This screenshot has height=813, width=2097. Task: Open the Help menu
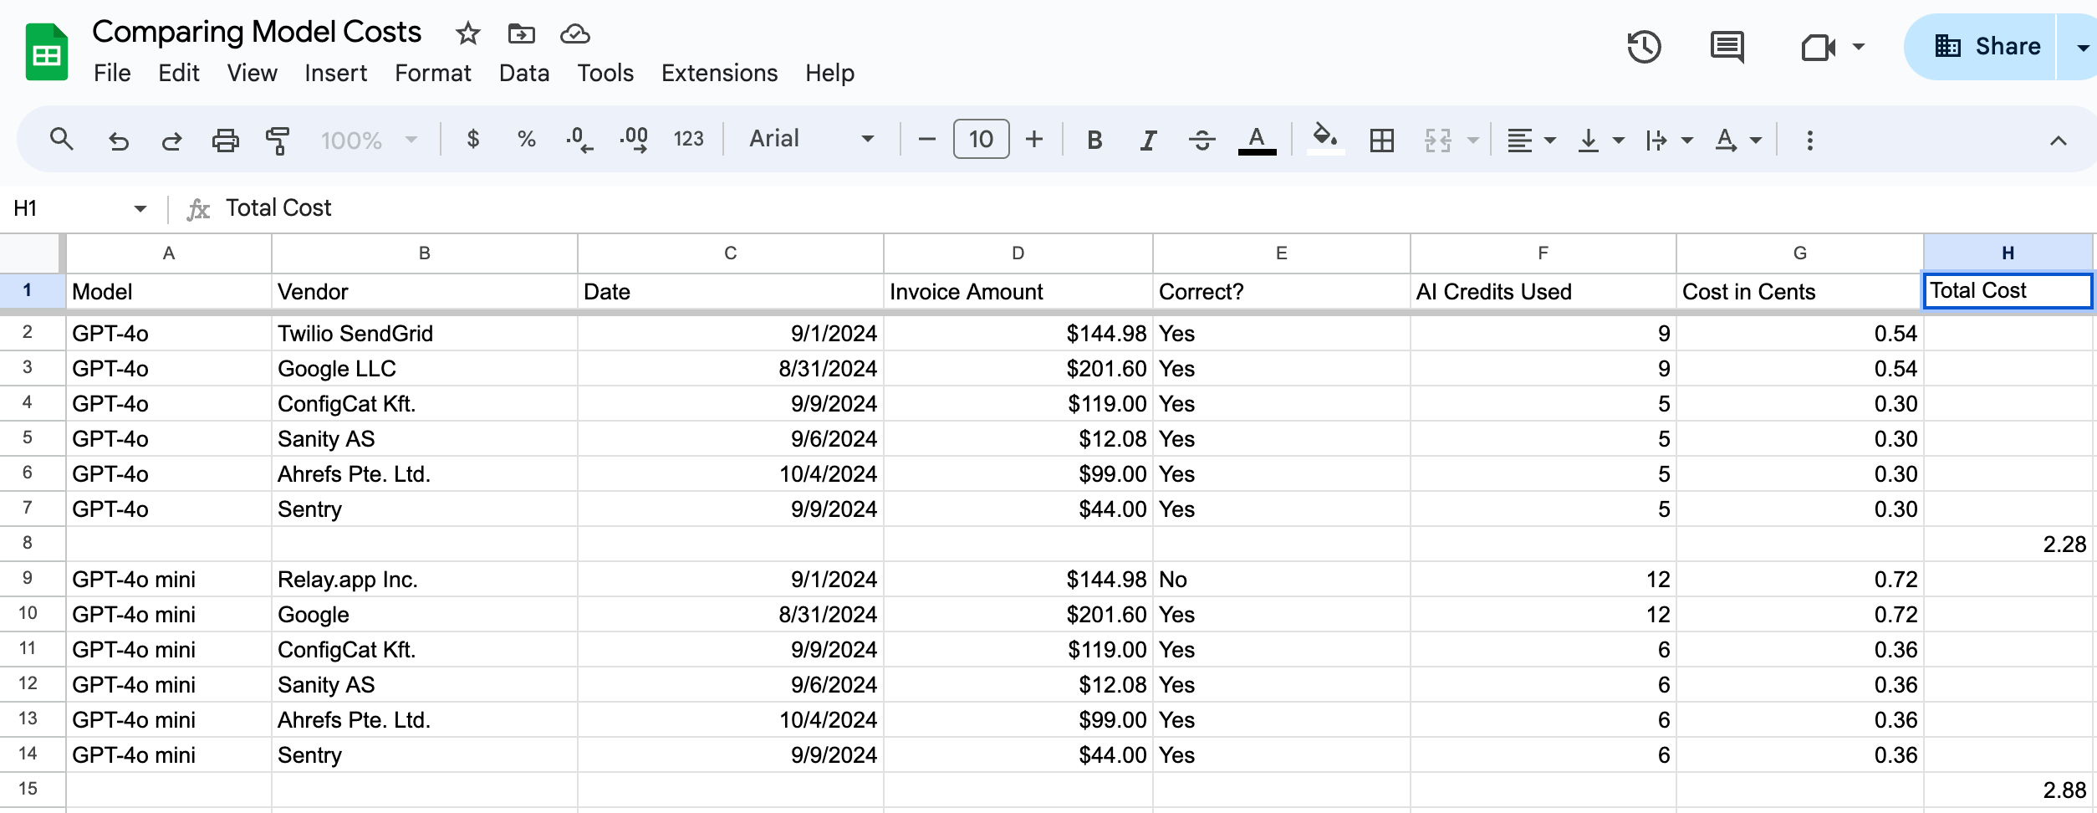829,74
